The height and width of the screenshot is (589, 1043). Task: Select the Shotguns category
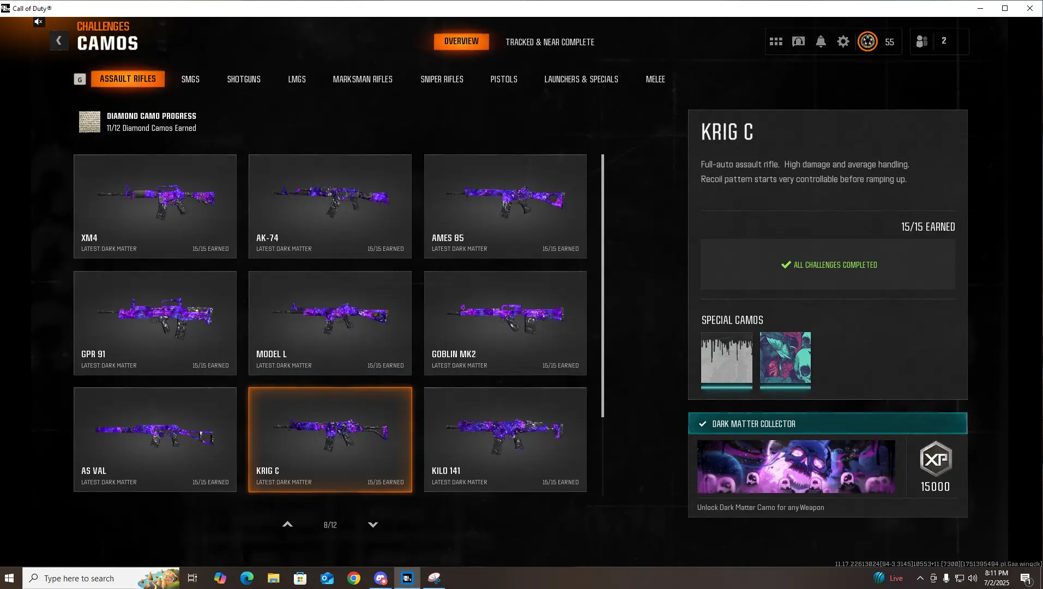coord(244,80)
